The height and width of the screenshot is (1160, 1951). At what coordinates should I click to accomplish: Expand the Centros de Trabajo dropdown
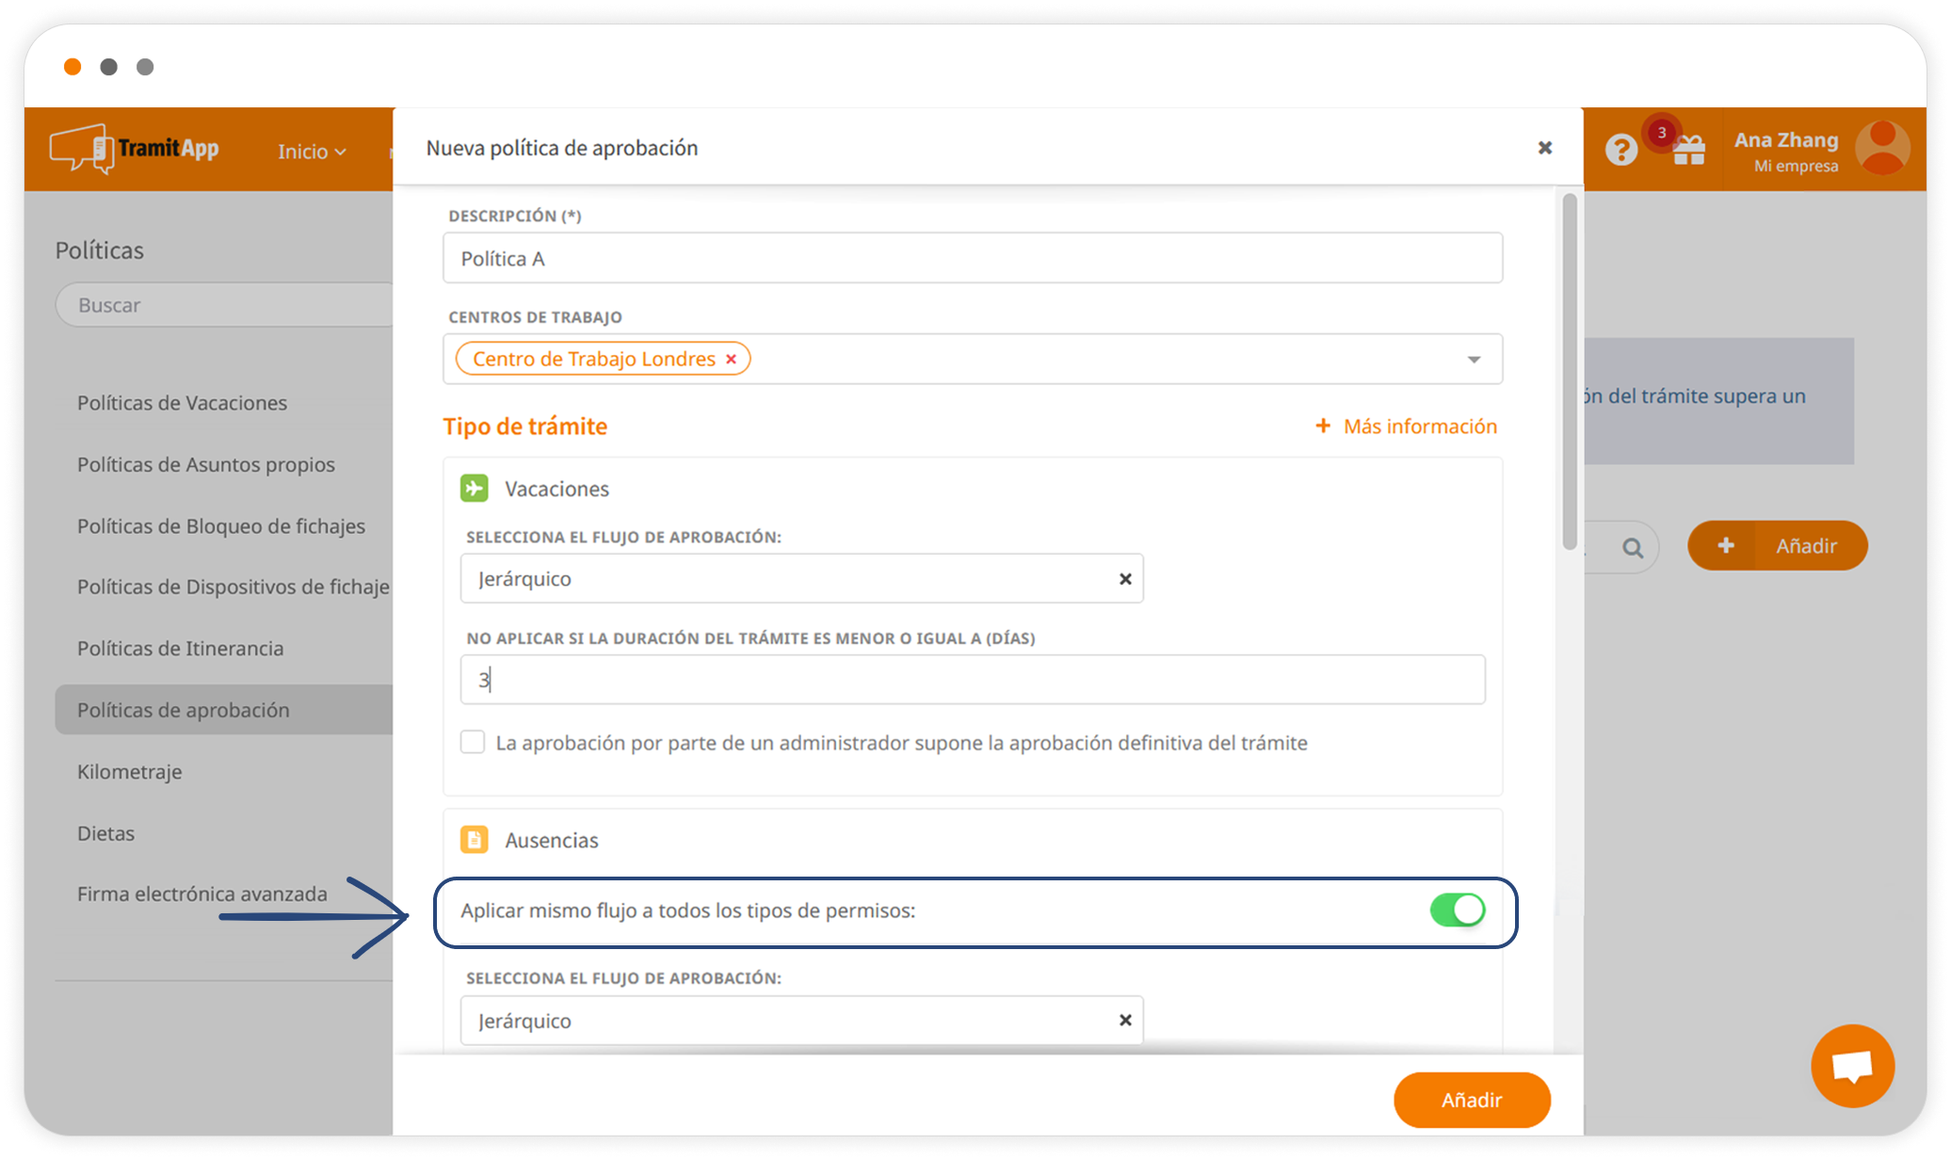pos(1474,360)
